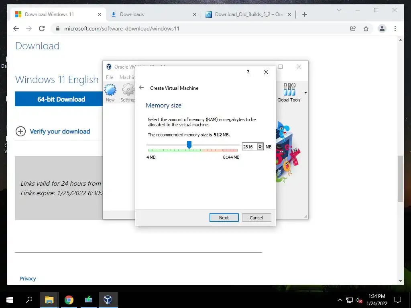The width and height of the screenshot is (411, 308).
Task: Open Windows taskbar search
Action: (x=29, y=300)
